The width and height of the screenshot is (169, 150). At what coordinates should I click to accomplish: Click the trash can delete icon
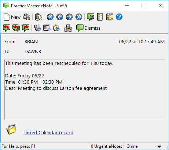pos(38,17)
